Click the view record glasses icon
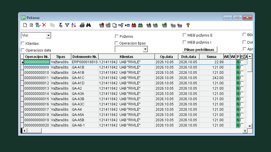Viewport: 271px width, 152px height. 38,25
